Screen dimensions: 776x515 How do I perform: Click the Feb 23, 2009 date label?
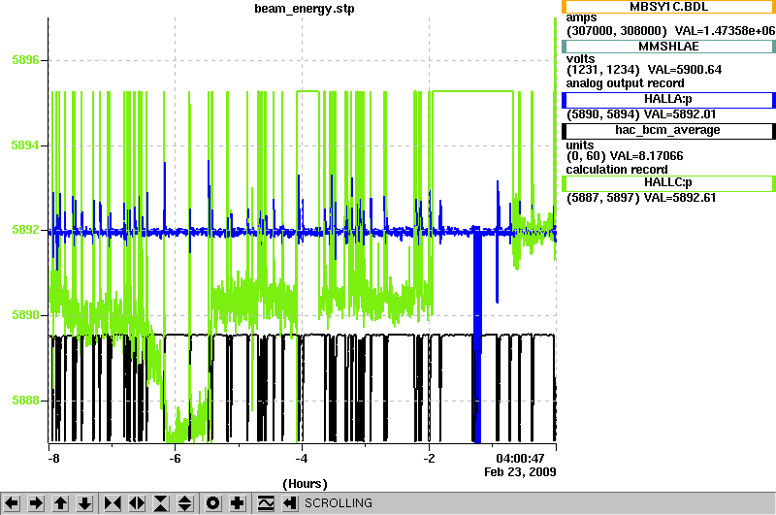pos(520,472)
